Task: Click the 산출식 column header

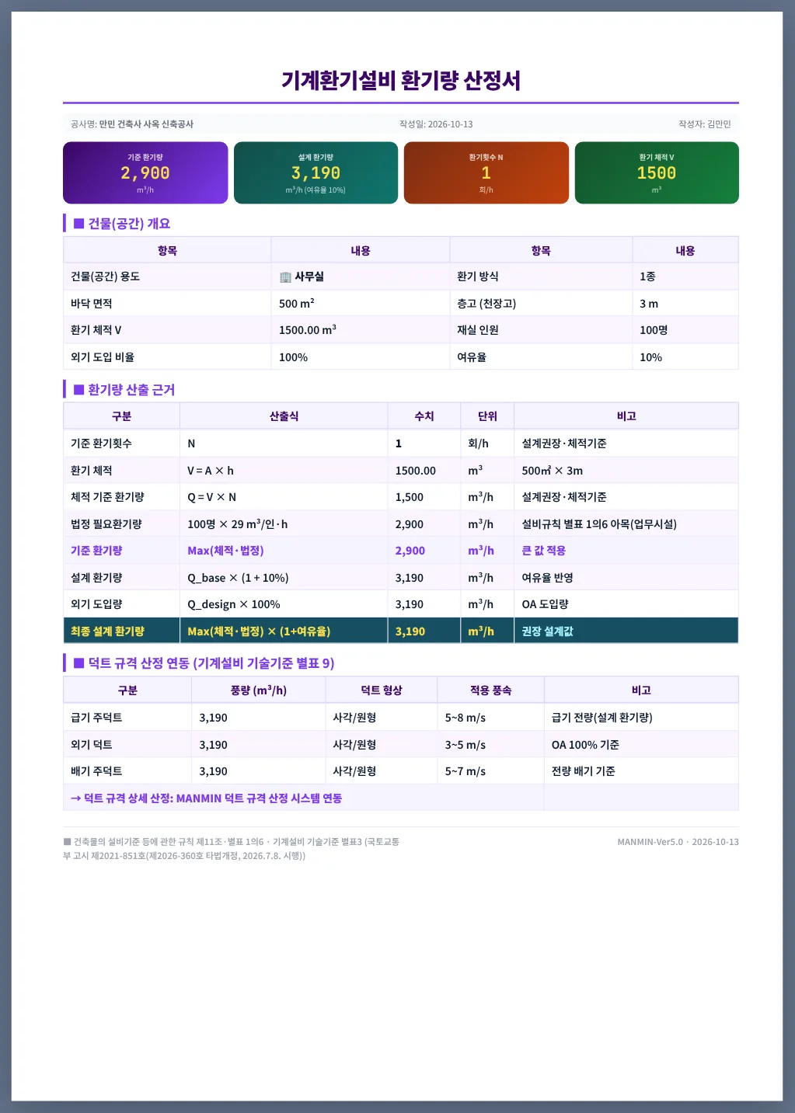Action: 284,416
